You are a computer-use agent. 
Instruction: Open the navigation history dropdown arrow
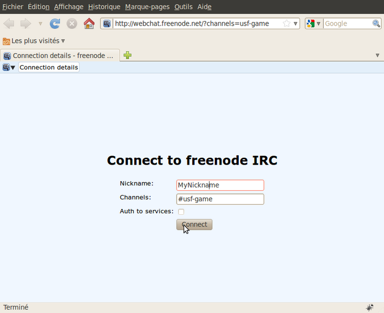(40, 24)
